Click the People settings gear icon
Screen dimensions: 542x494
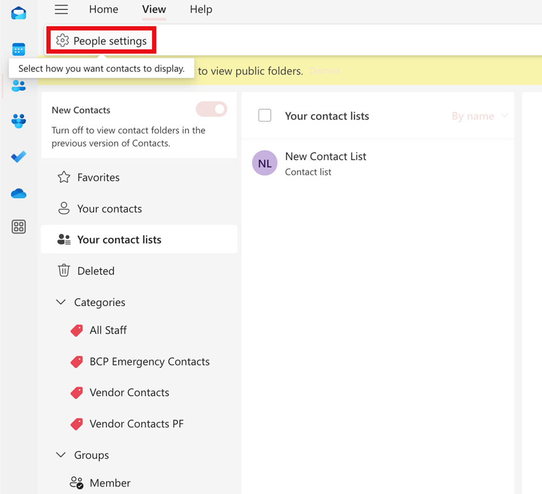click(x=63, y=40)
